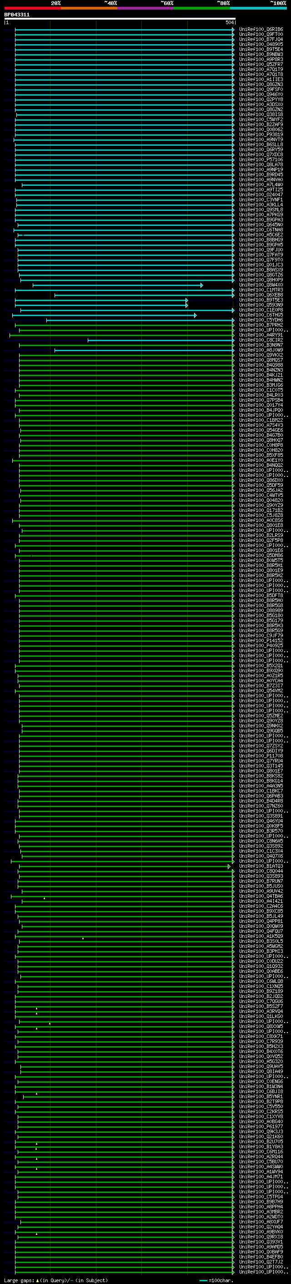Select label UniRef100_B1Y8A3

[x=261, y=1146]
